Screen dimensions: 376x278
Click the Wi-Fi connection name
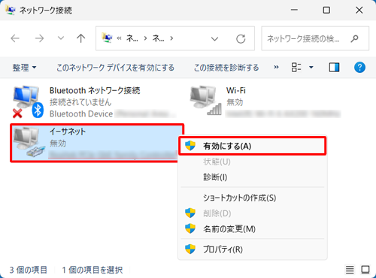point(236,90)
